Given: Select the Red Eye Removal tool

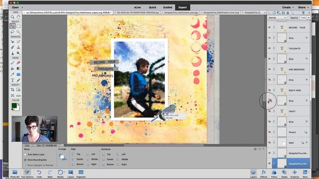Looking at the screenshot, I should click(x=12, y=41).
